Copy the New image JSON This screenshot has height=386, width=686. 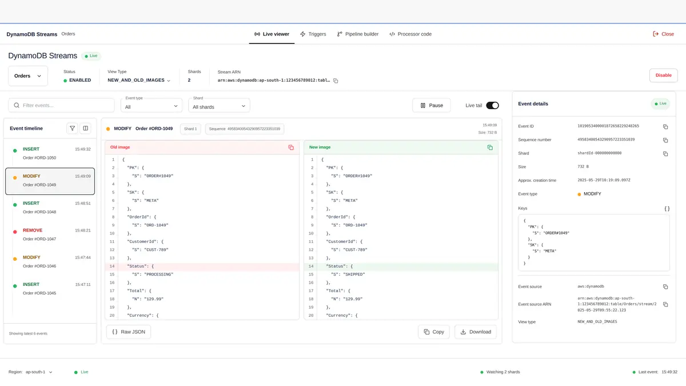point(490,148)
